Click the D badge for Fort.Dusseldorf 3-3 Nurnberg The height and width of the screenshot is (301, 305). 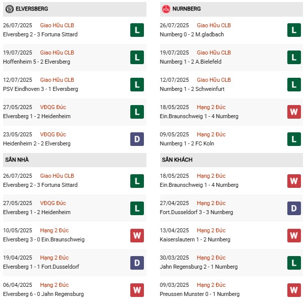294,208
